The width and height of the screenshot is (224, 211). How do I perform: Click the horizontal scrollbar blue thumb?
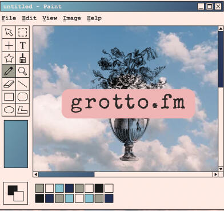(66, 174)
